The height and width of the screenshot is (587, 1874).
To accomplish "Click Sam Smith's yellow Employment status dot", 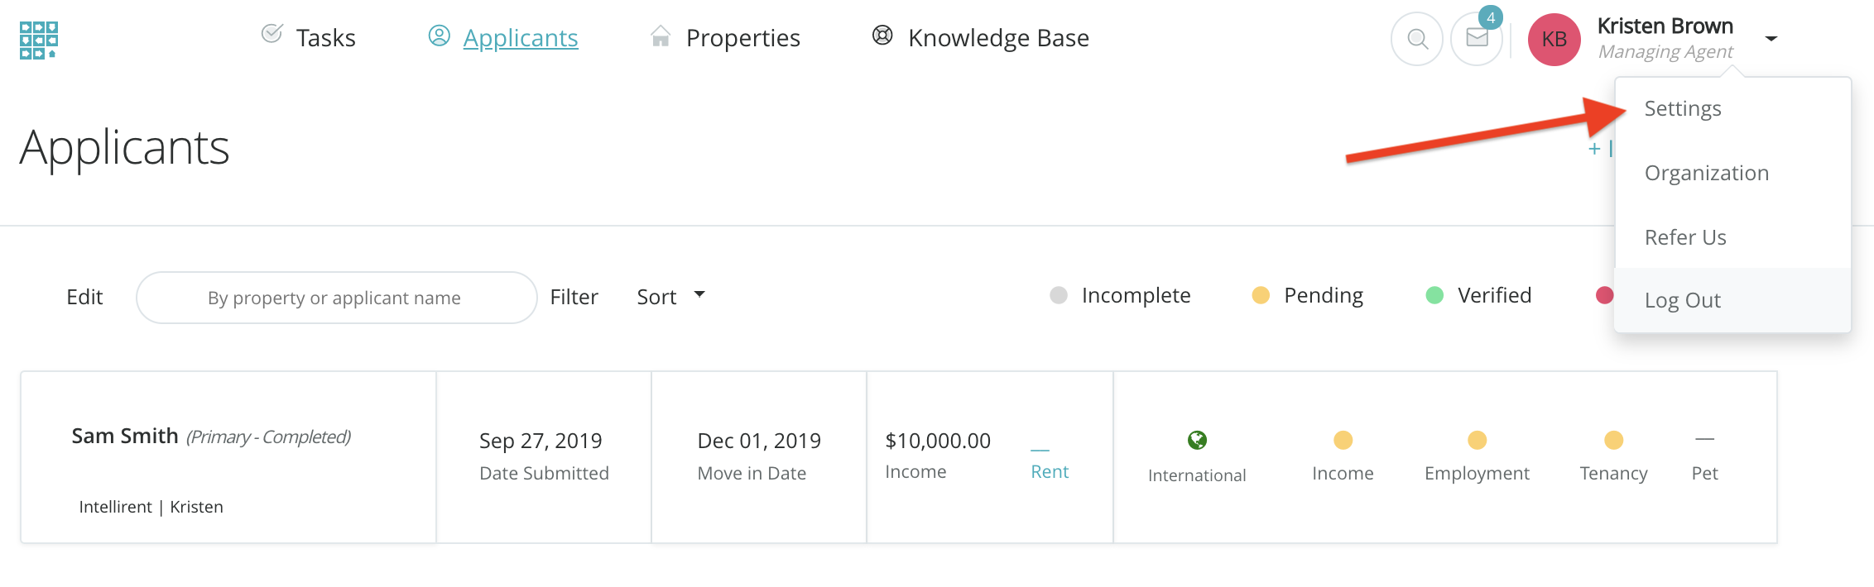I will 1477,441.
